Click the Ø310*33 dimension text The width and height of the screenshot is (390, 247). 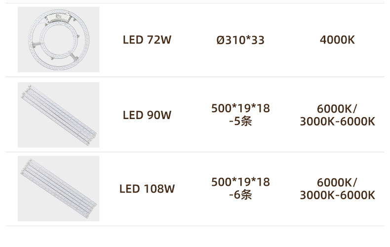(x=240, y=40)
